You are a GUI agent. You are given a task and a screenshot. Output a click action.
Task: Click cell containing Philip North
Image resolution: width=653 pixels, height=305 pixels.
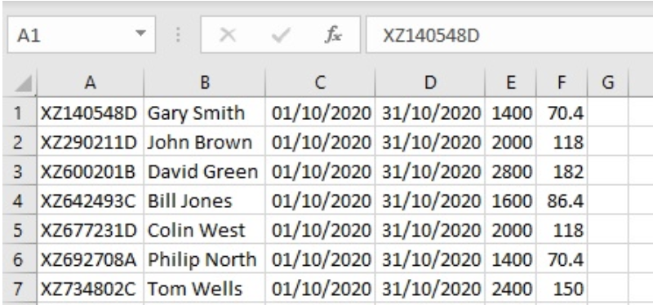click(x=205, y=259)
